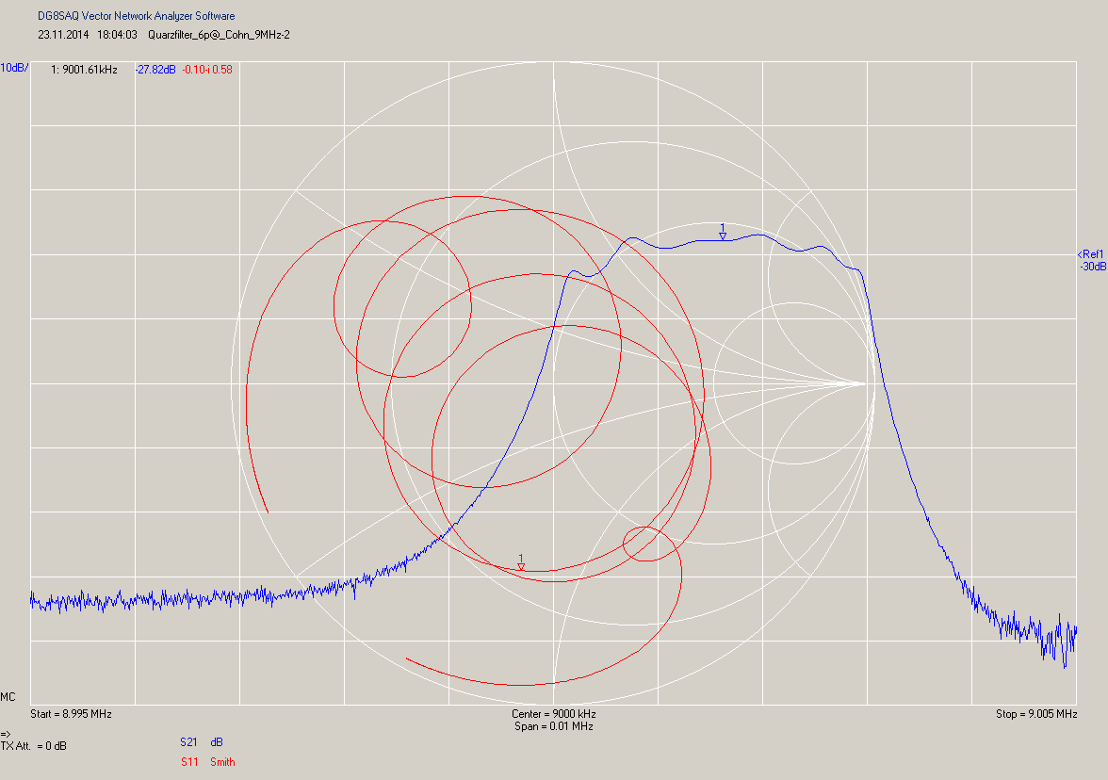
Task: Click the '10dB/' scale label
Action: pos(14,68)
